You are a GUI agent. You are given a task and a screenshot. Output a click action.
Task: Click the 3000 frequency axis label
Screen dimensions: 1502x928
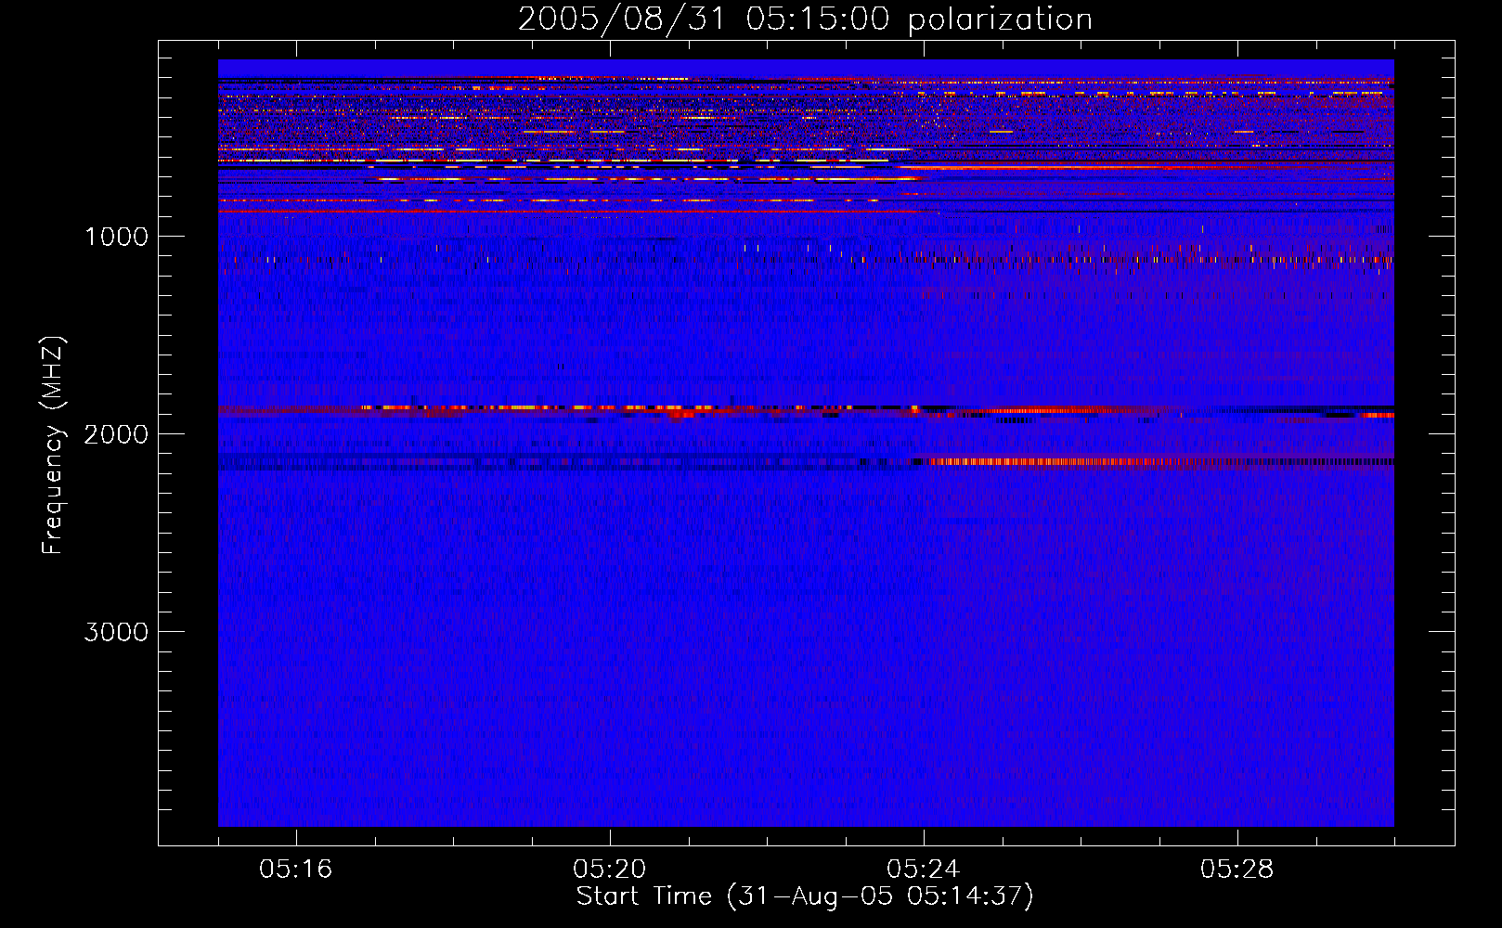116,632
